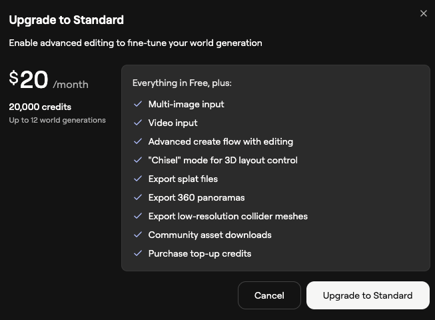
Task: Click the checkmark beside Purchase top-up credits
Action: [138, 253]
